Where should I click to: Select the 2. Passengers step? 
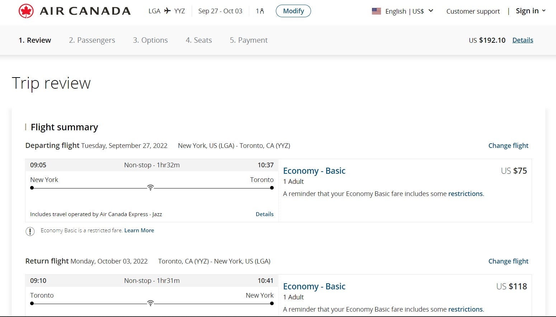[x=92, y=40]
